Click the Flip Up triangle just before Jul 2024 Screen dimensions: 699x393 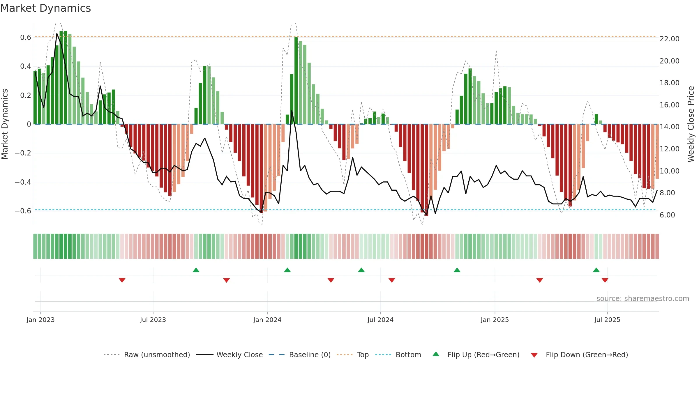(361, 270)
